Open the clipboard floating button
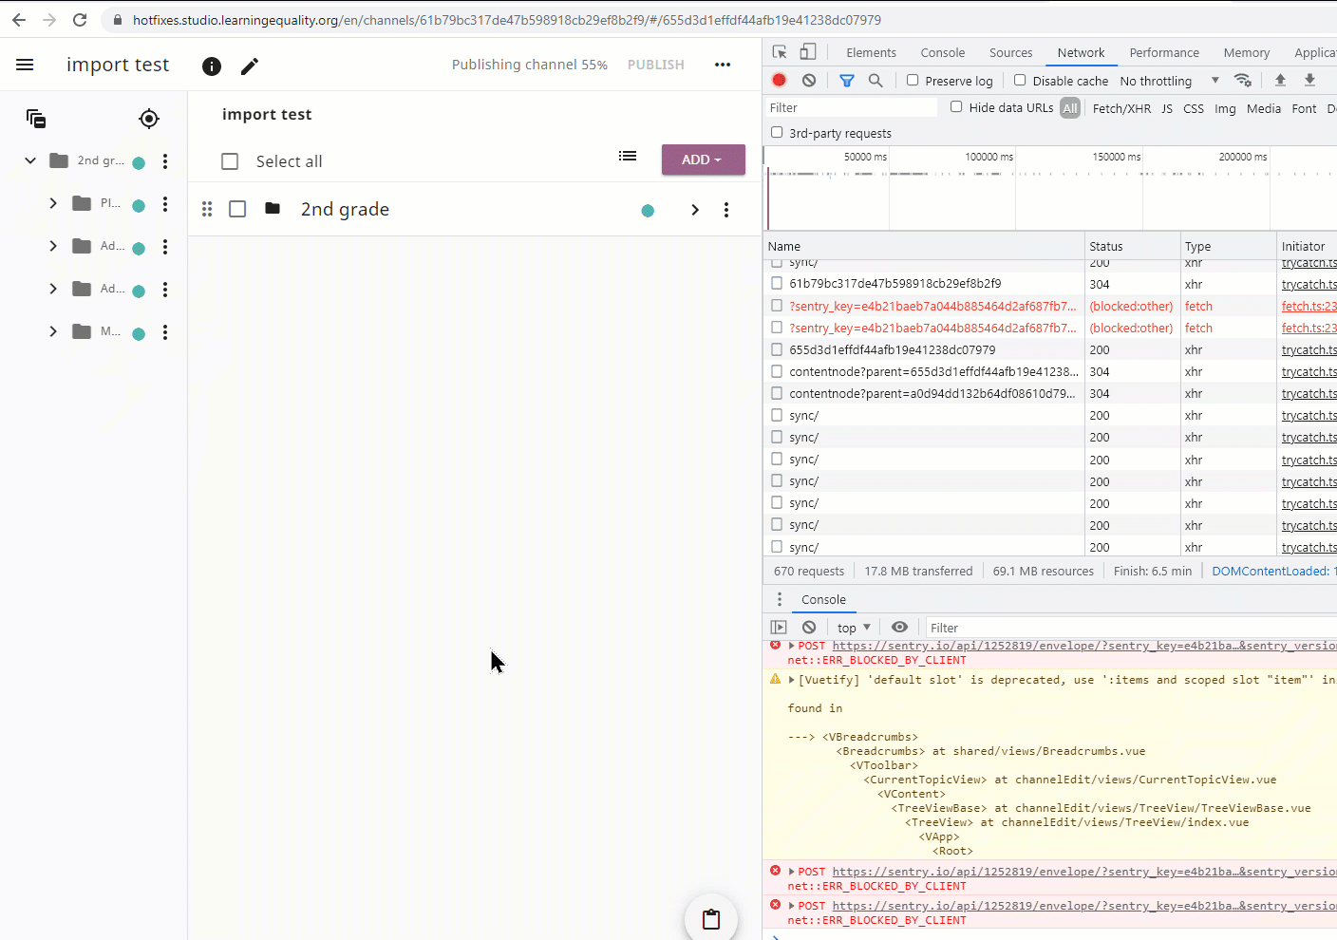This screenshot has width=1337, height=940. click(x=711, y=918)
